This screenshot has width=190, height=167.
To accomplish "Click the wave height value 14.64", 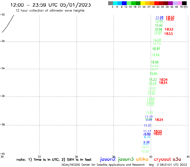I will point(154,66).
